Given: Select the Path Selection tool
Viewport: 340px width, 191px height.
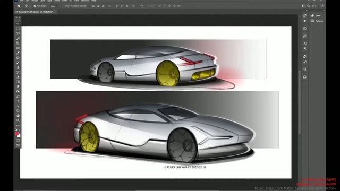Looking at the screenshot, I should point(18,106).
